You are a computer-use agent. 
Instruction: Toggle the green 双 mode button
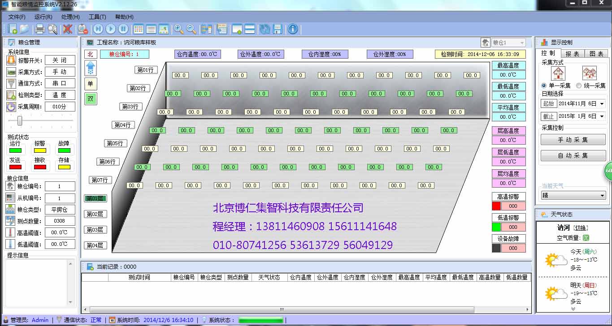click(x=91, y=99)
